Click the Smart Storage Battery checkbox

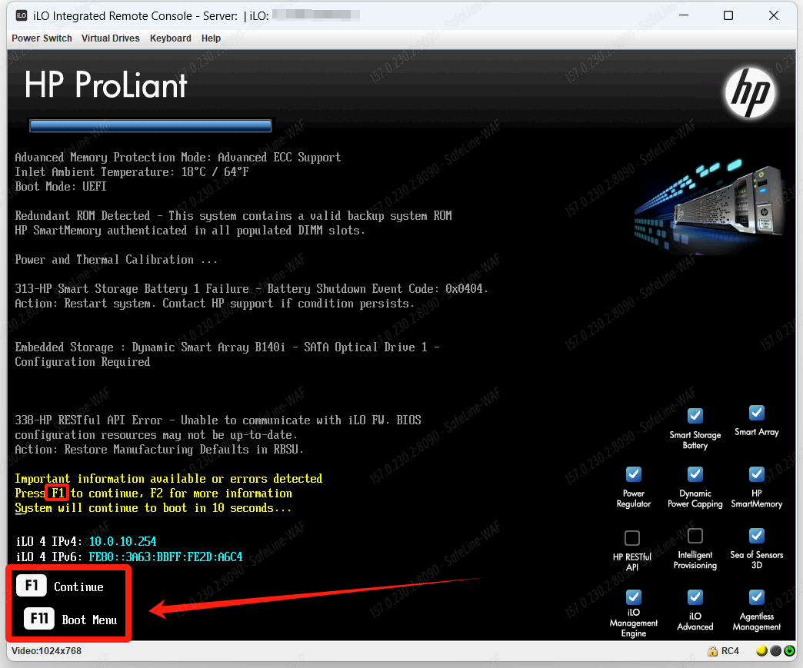[695, 415]
